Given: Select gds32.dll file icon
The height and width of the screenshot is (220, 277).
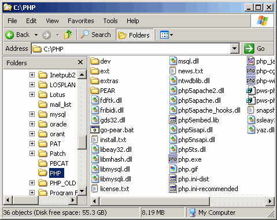Looking at the screenshot, I should coord(95,120).
